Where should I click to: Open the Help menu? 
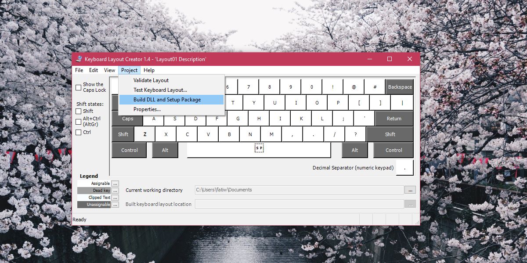point(149,70)
